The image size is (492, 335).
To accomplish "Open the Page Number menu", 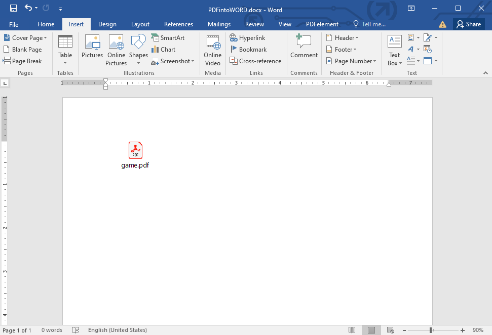I will coord(351,61).
